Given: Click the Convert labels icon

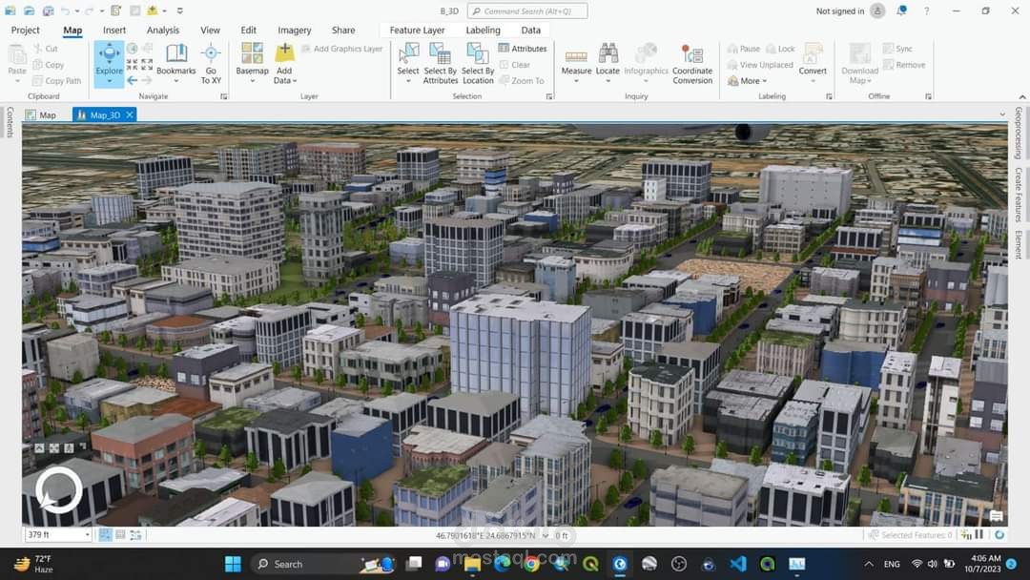Looking at the screenshot, I should click(x=813, y=53).
